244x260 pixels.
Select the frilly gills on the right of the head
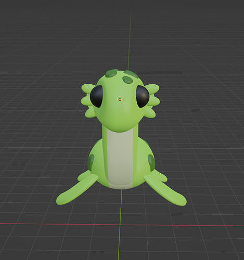pyautogui.click(x=152, y=101)
